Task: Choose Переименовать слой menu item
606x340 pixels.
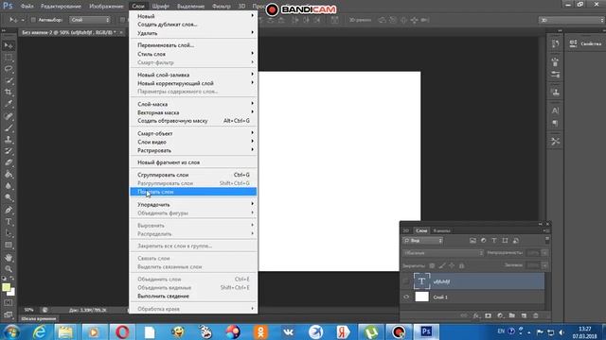Action: (x=193, y=45)
